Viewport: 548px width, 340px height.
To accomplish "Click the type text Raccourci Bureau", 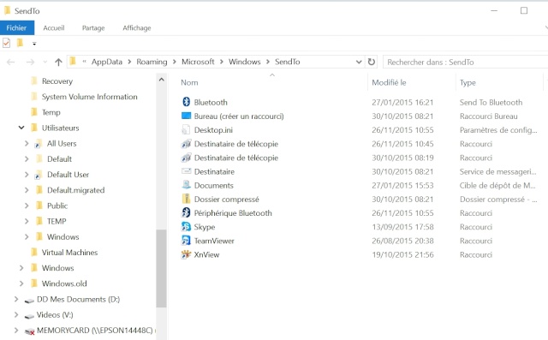I will pos(489,116).
